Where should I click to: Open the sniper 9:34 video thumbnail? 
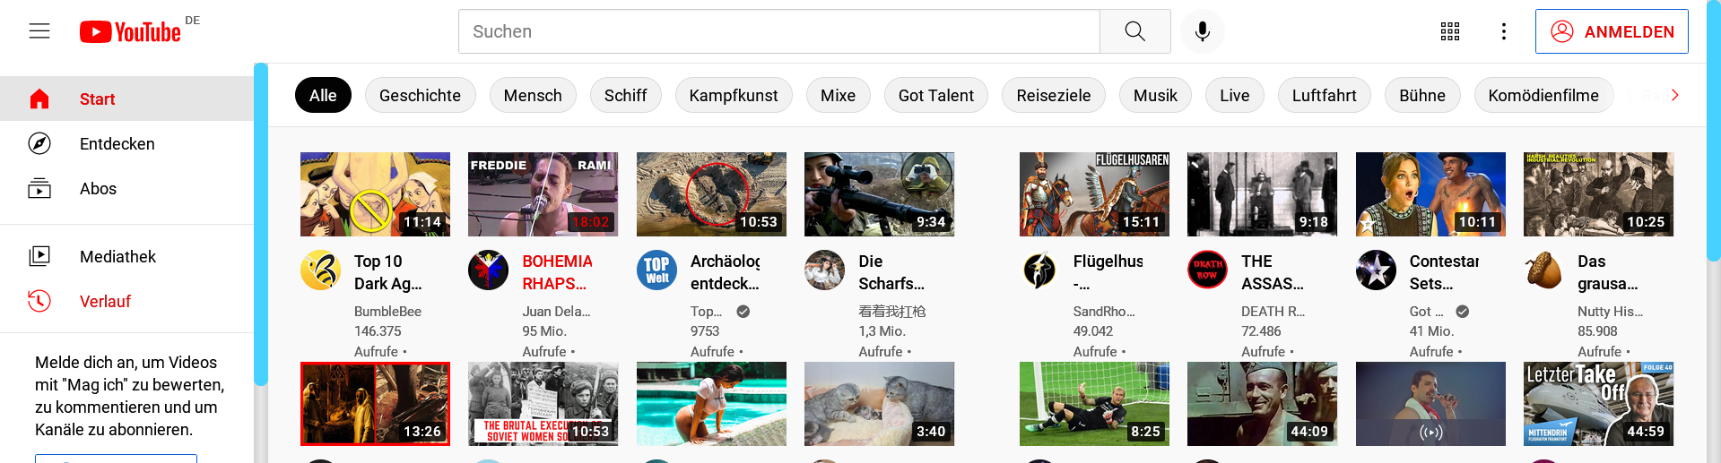tap(879, 194)
